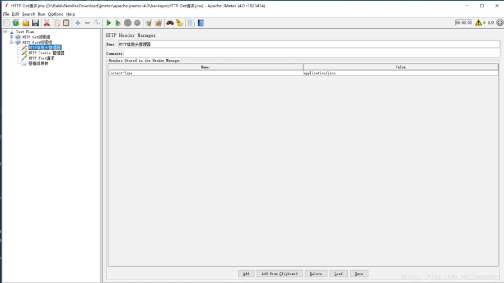Open the Options menu
This screenshot has height=283, width=504.
pyautogui.click(x=55, y=14)
